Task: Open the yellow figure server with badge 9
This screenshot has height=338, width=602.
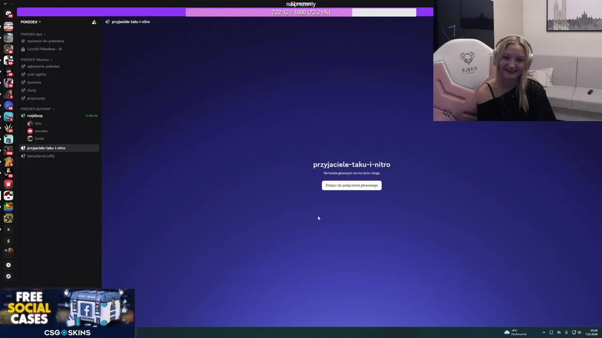Action: [8, 161]
